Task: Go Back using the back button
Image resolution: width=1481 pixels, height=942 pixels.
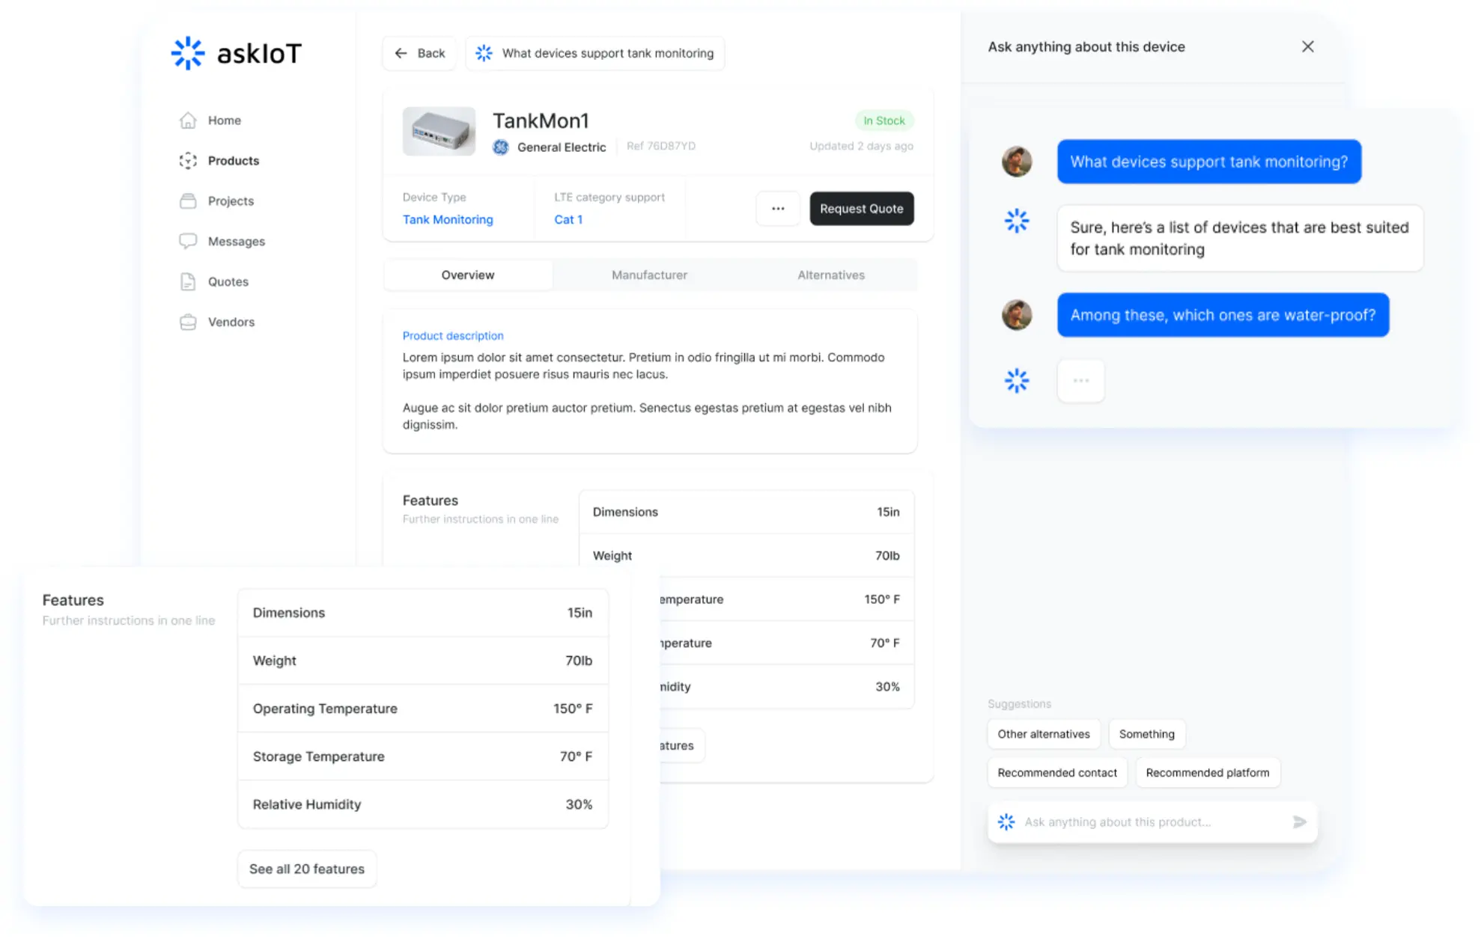Action: pyautogui.click(x=419, y=53)
